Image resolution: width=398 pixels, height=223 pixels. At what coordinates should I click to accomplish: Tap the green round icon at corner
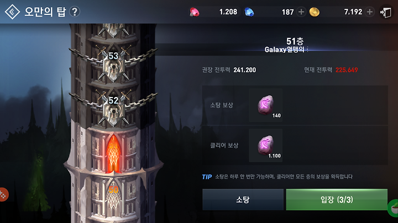tap(393, 208)
